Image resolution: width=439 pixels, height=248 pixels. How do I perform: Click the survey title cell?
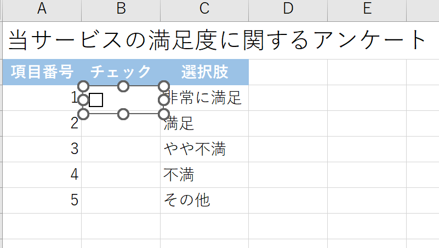(216, 39)
